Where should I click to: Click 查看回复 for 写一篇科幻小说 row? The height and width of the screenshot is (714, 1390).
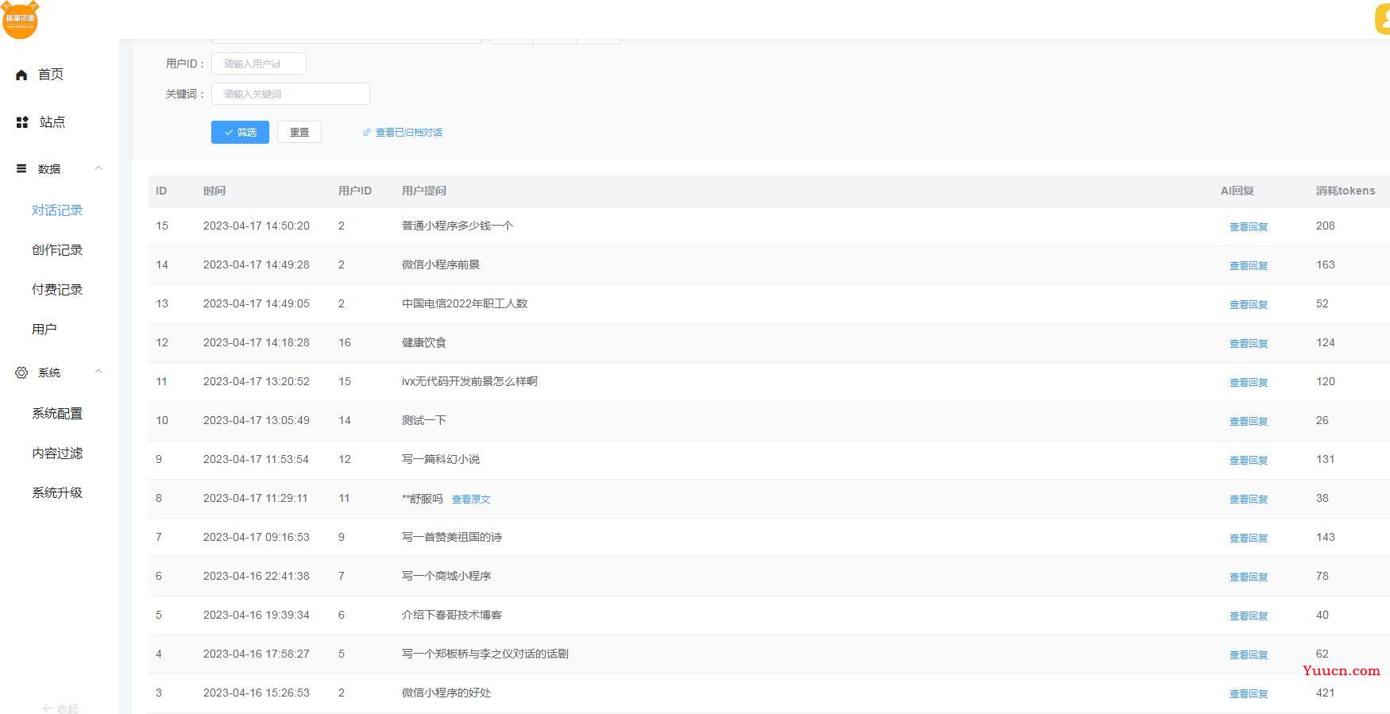point(1249,461)
